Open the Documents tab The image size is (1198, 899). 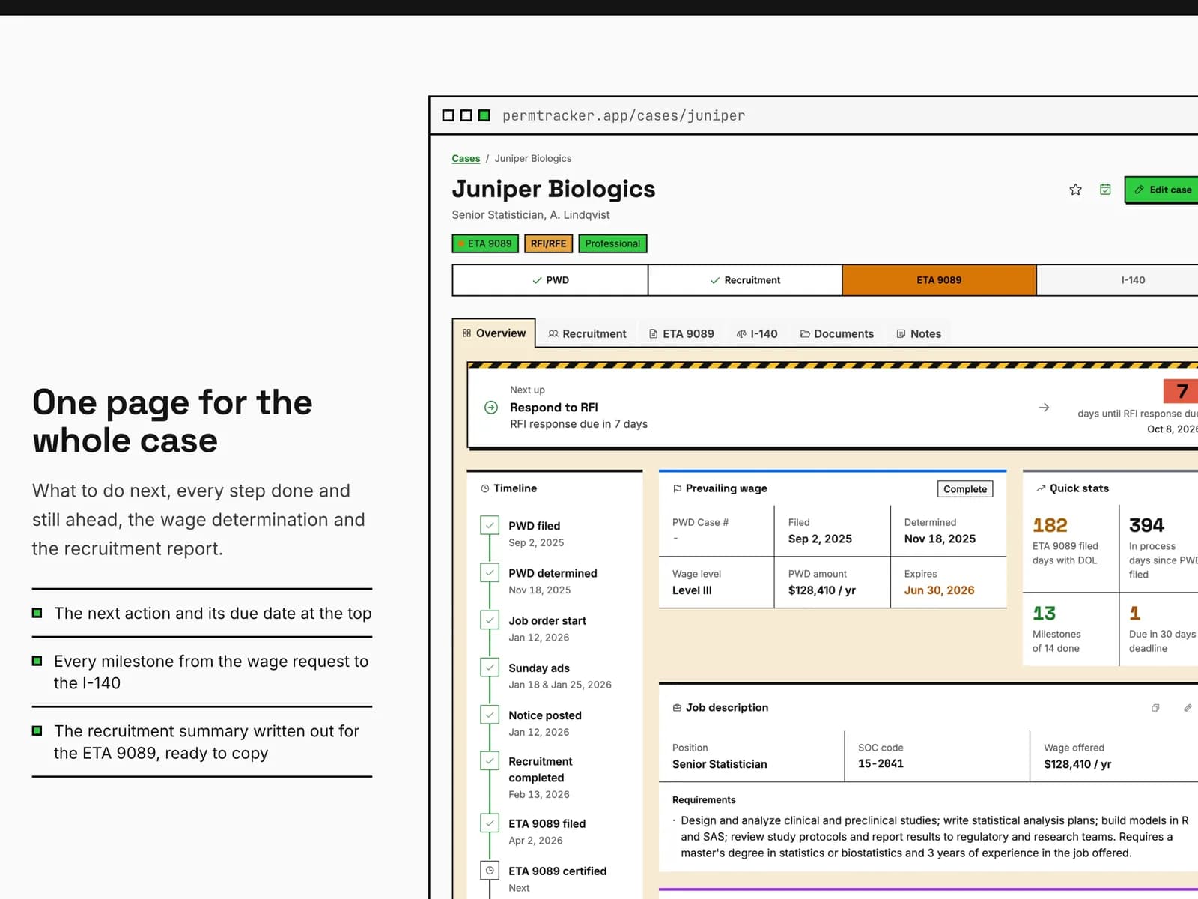(x=837, y=333)
